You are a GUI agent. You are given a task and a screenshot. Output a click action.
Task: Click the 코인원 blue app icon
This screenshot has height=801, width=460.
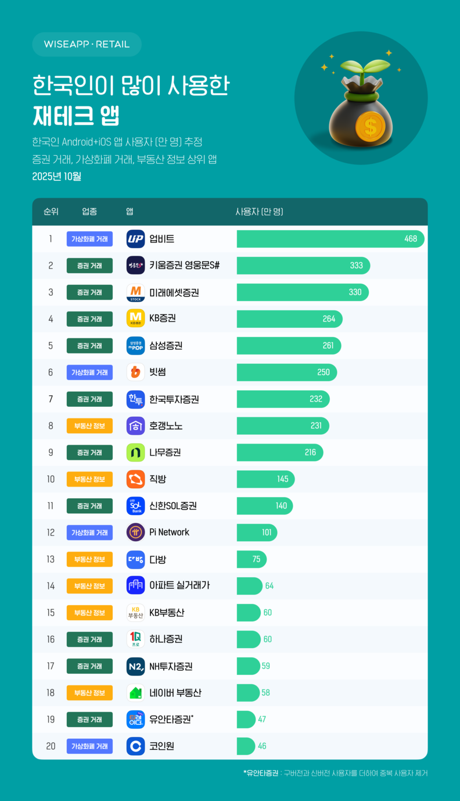pos(135,746)
